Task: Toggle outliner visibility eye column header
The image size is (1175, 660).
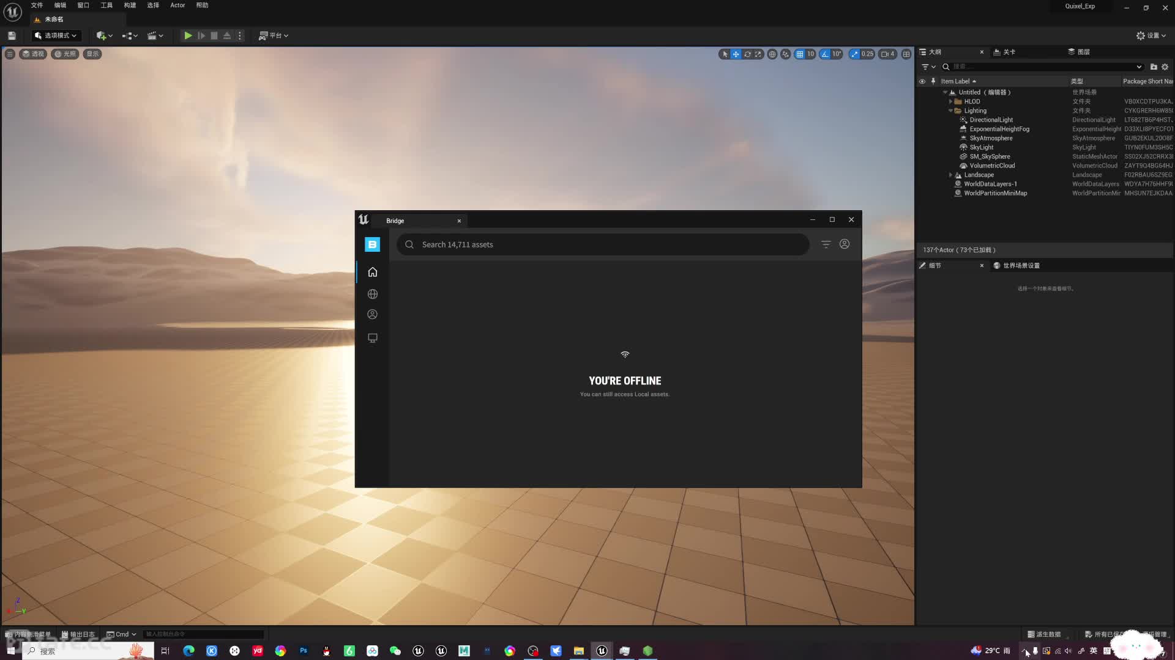Action: coord(922,81)
